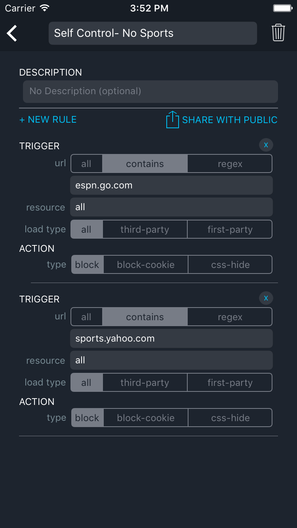Viewport: 297px width, 528px height.
Task: Set the second rule's url to all
Action: [86, 317]
